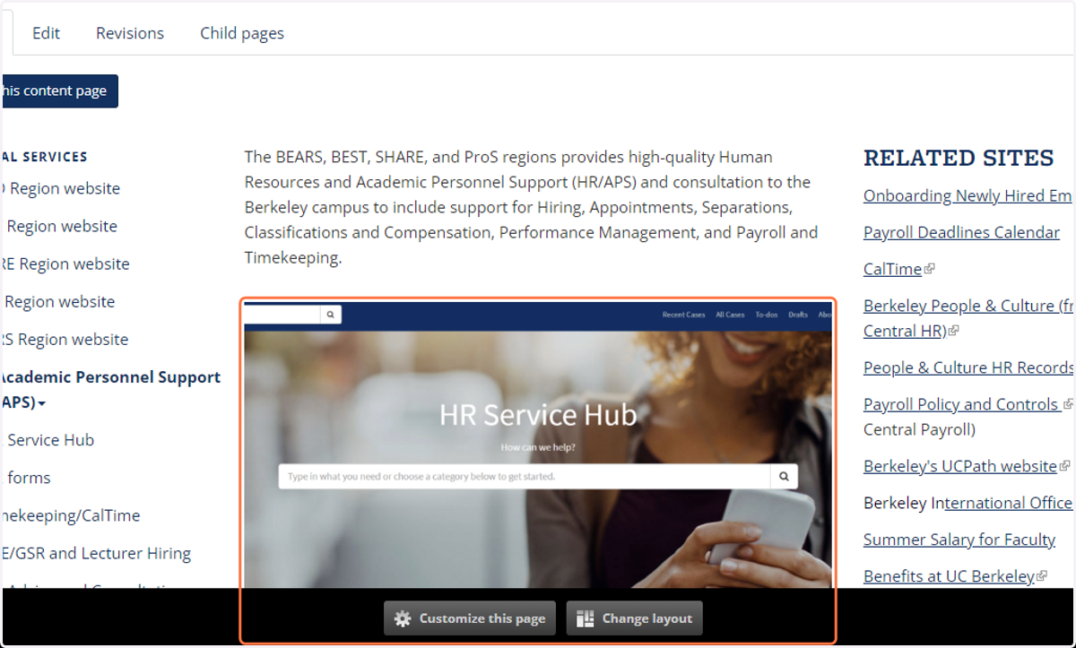The height and width of the screenshot is (648, 1076).
Task: Open the CalTime related site link
Action: click(892, 269)
